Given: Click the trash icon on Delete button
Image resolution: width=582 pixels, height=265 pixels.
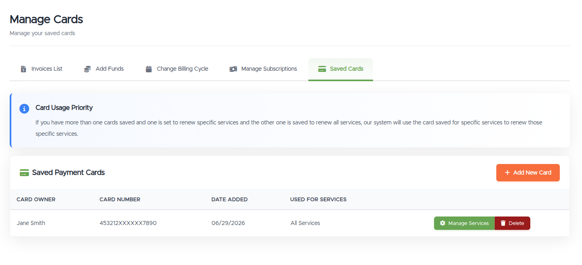Looking at the screenshot, I should [x=503, y=223].
